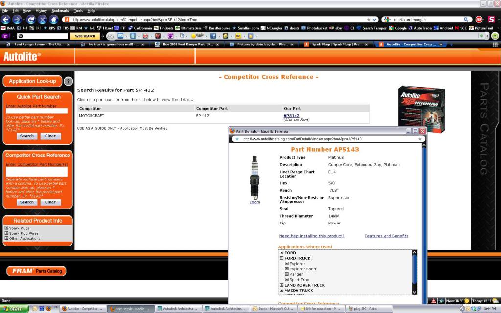Open the History menu

[41, 11]
